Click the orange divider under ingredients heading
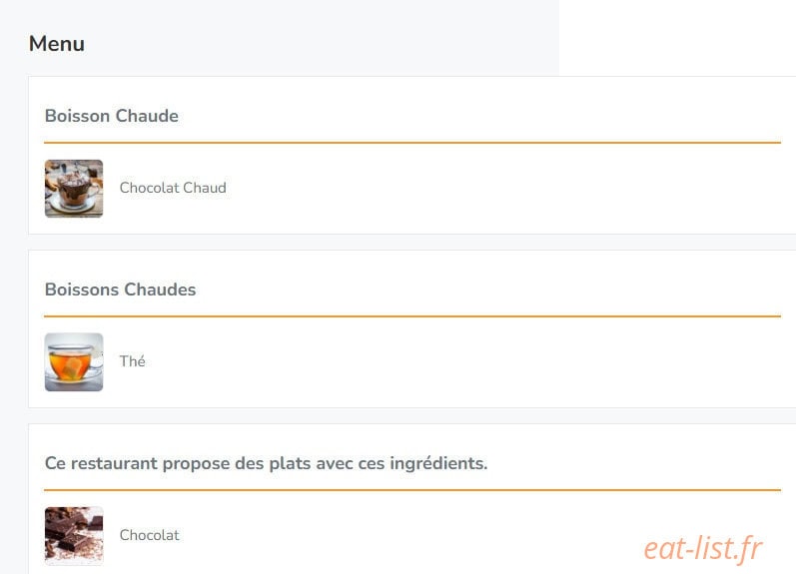796x574 pixels. point(412,490)
